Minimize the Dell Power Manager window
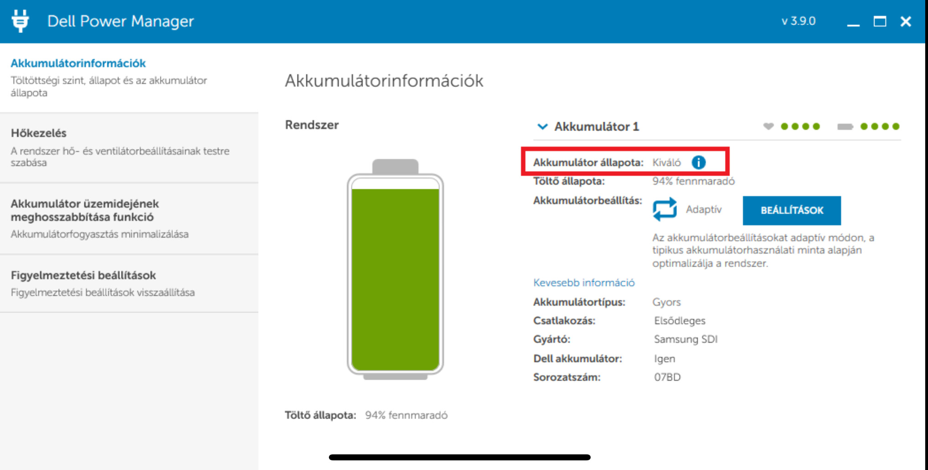 pyautogui.click(x=853, y=22)
